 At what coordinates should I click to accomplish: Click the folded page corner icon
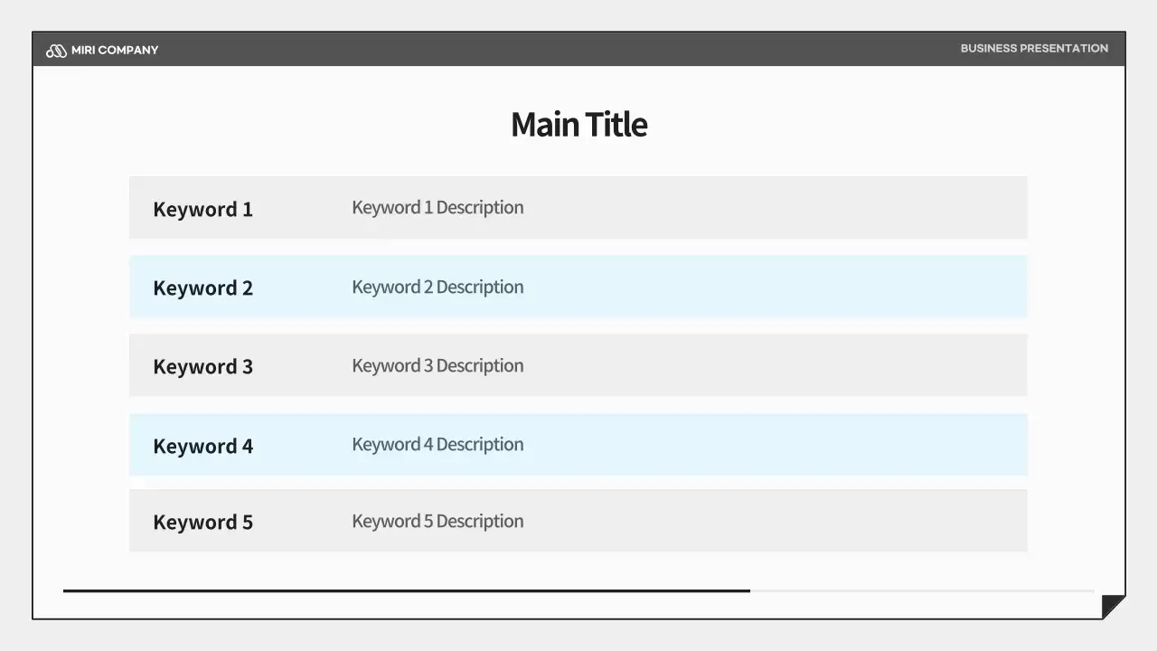point(1113,606)
